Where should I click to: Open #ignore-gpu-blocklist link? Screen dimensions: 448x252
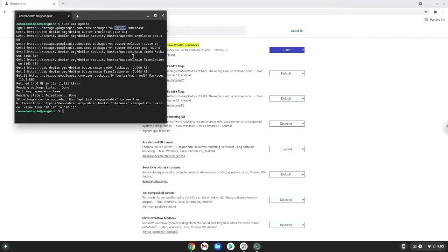(156, 131)
